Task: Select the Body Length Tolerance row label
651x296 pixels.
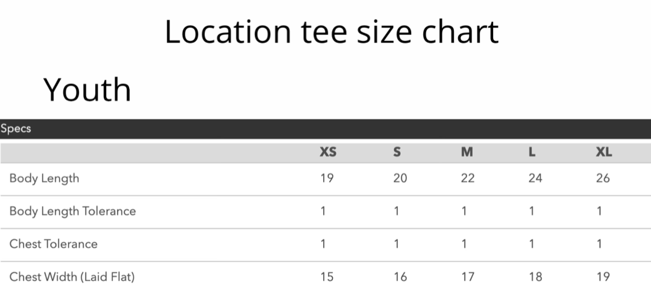Action: point(72,211)
